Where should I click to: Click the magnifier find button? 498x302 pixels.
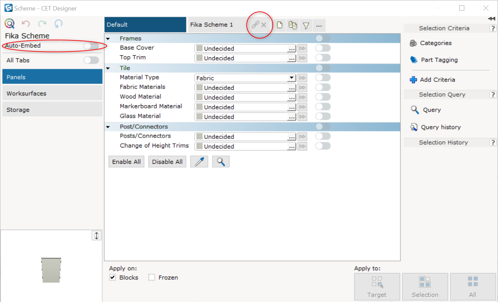221,162
